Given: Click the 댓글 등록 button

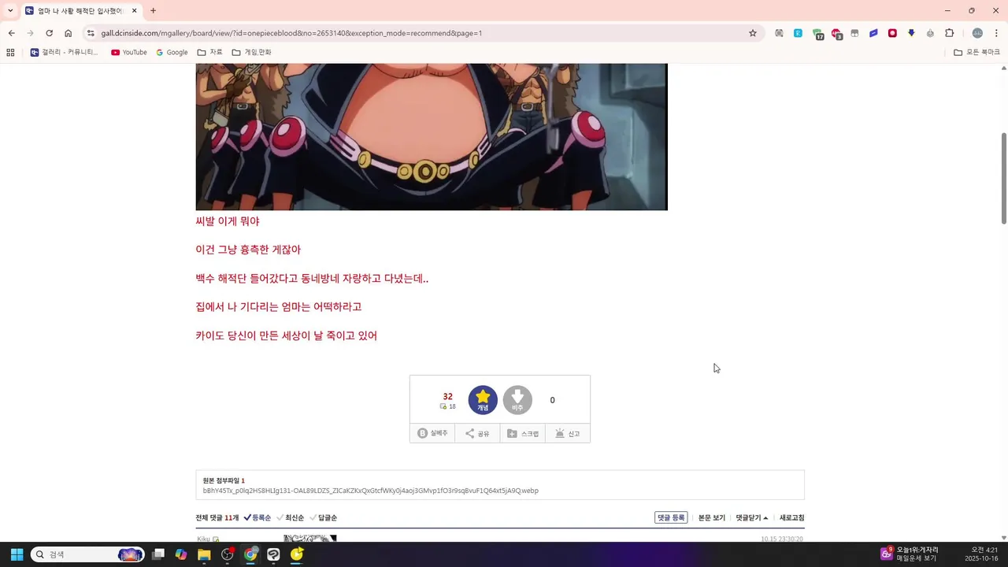Looking at the screenshot, I should point(671,518).
